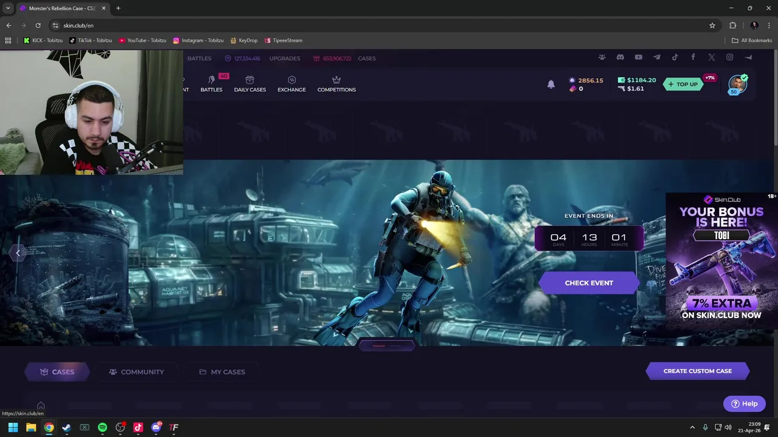Open TipeeeStream bookmark
The width and height of the screenshot is (778, 437).
point(283,41)
